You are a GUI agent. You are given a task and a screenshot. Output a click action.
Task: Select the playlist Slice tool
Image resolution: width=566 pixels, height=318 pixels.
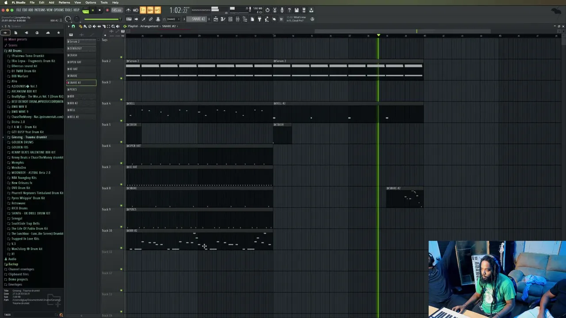103,26
